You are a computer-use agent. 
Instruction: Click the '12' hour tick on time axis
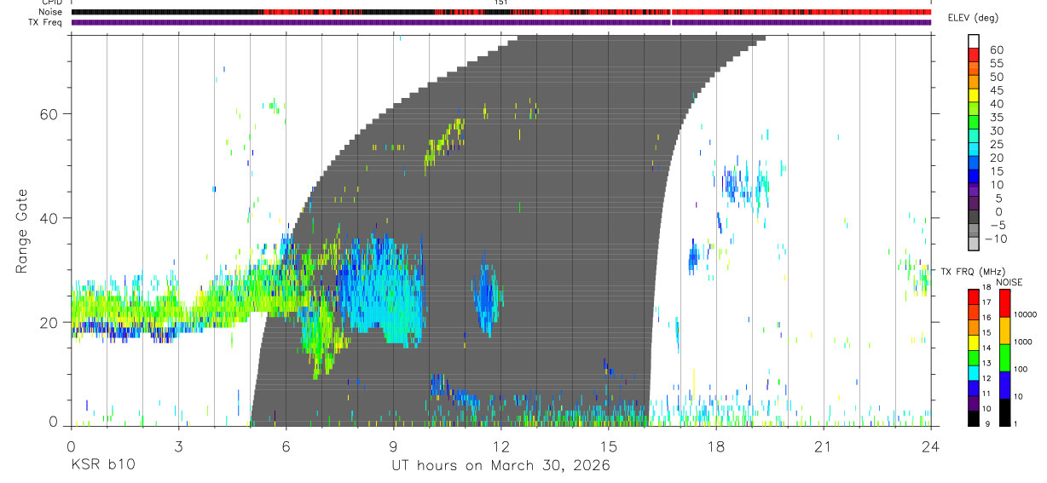501,446
